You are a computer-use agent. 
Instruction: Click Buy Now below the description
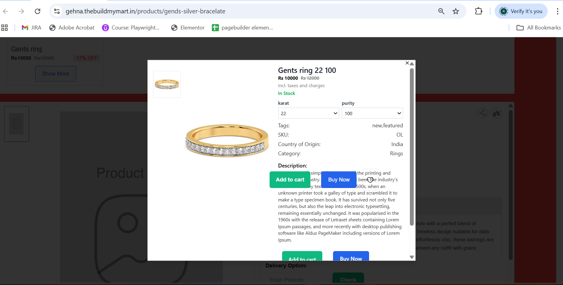[351, 256]
